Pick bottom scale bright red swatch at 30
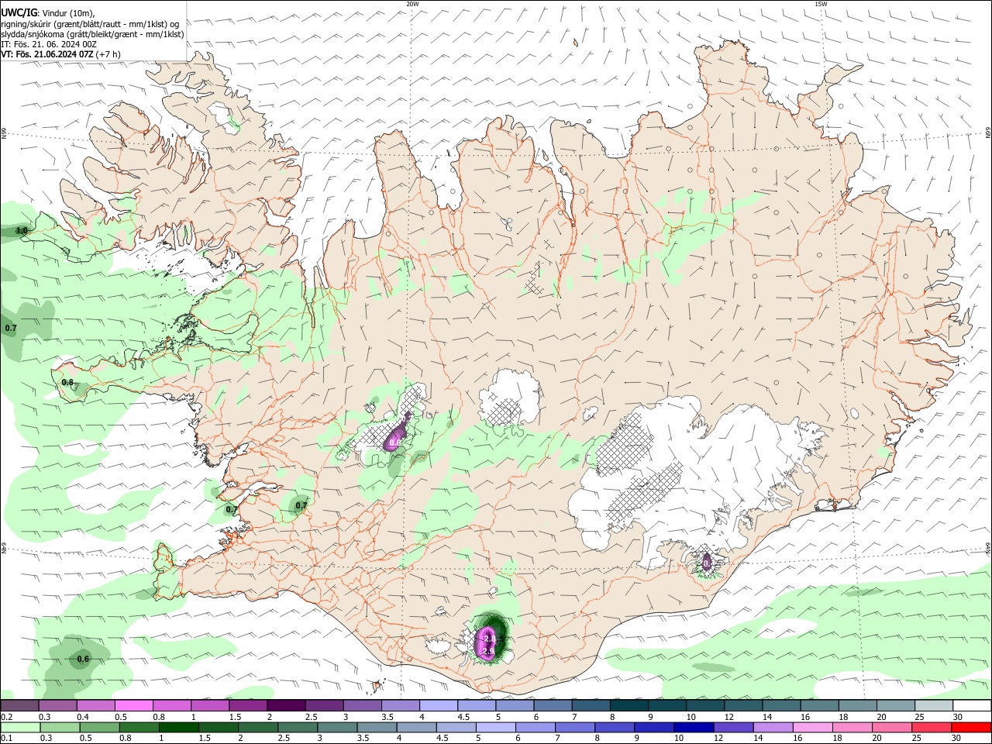The width and height of the screenshot is (992, 744). point(970,727)
